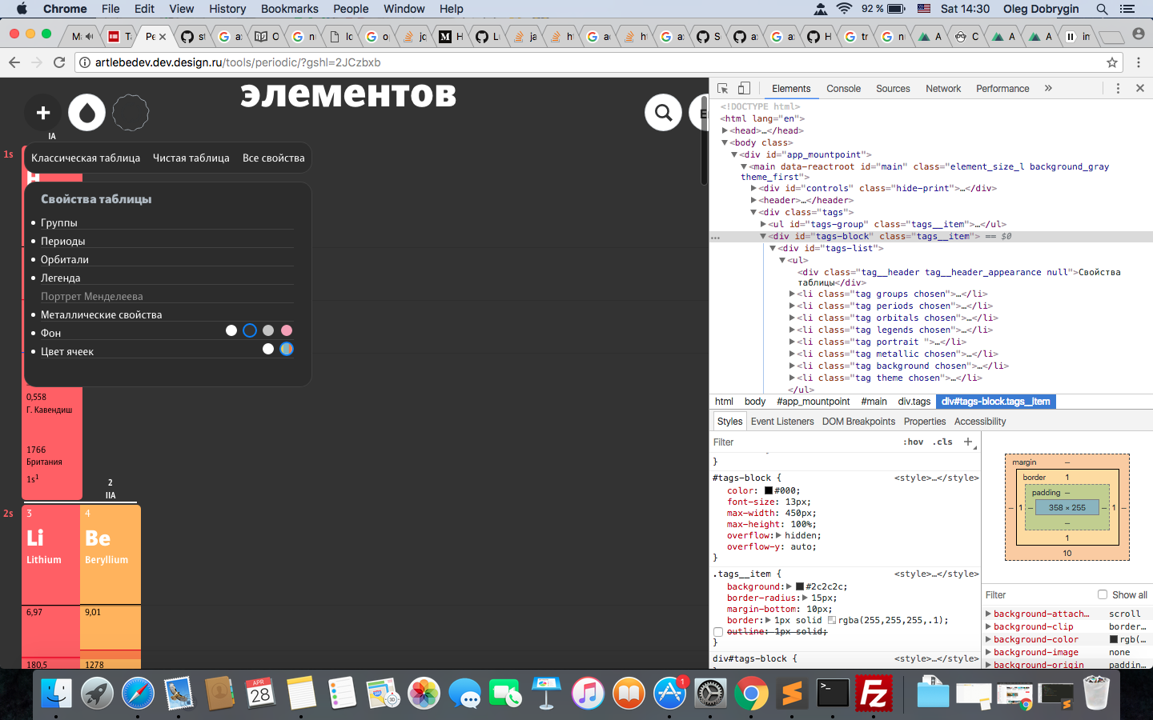Toggle the Портрет Менделеева option

[91, 296]
